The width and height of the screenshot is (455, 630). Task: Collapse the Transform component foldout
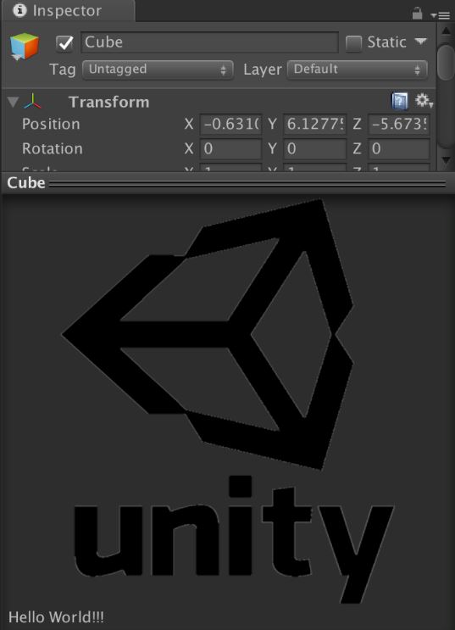13,102
